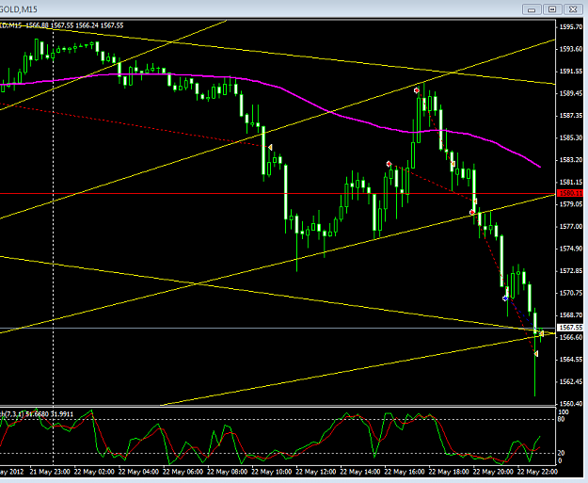Click the 1593.60 price scale label
The height and width of the screenshot is (483, 588).
(571, 49)
